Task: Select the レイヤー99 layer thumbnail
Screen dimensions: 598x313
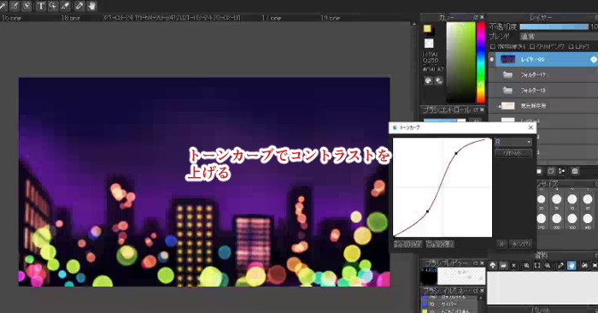Action: [507, 60]
